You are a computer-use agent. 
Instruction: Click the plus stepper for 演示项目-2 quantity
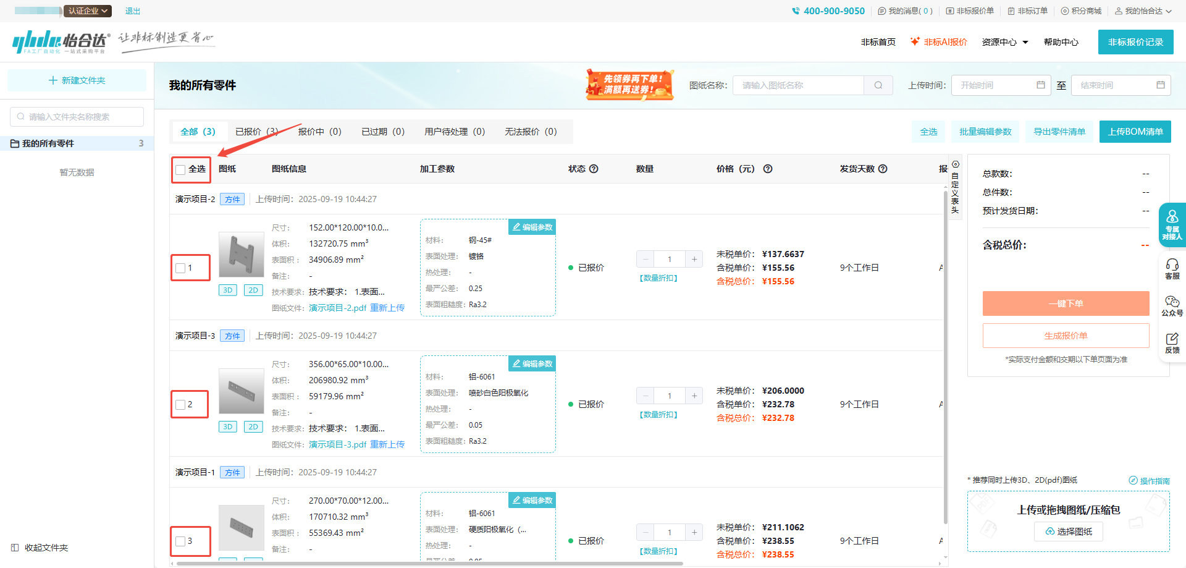[694, 260]
